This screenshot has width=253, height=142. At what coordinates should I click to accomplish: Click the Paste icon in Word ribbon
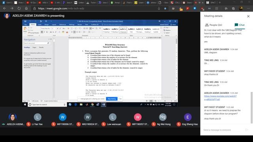[x=25, y=29]
